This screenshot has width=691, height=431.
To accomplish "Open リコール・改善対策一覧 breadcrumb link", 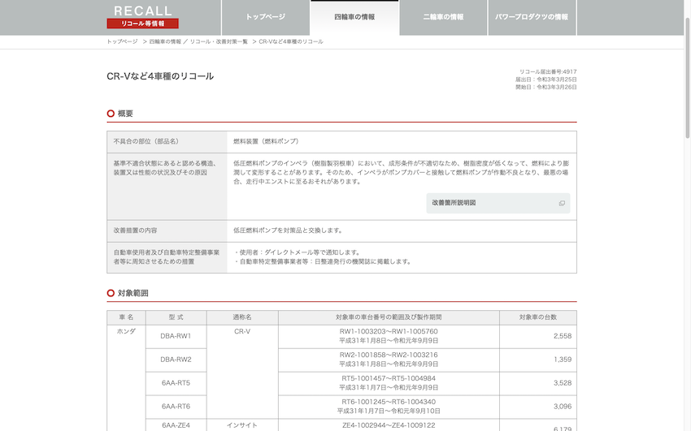I will click(219, 41).
